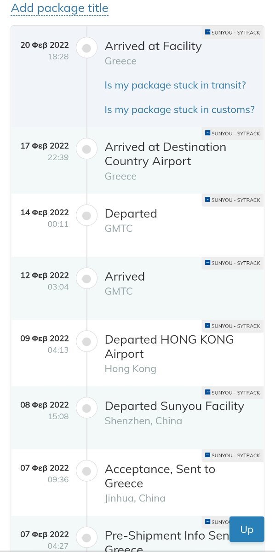Click the timeline dot for Departed GMTC
The width and height of the screenshot is (275, 552).
click(86, 215)
